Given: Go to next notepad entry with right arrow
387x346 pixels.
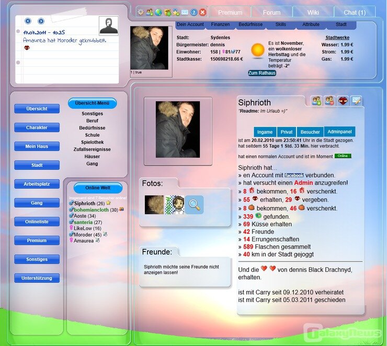Looking at the screenshot, I should click(41, 21).
